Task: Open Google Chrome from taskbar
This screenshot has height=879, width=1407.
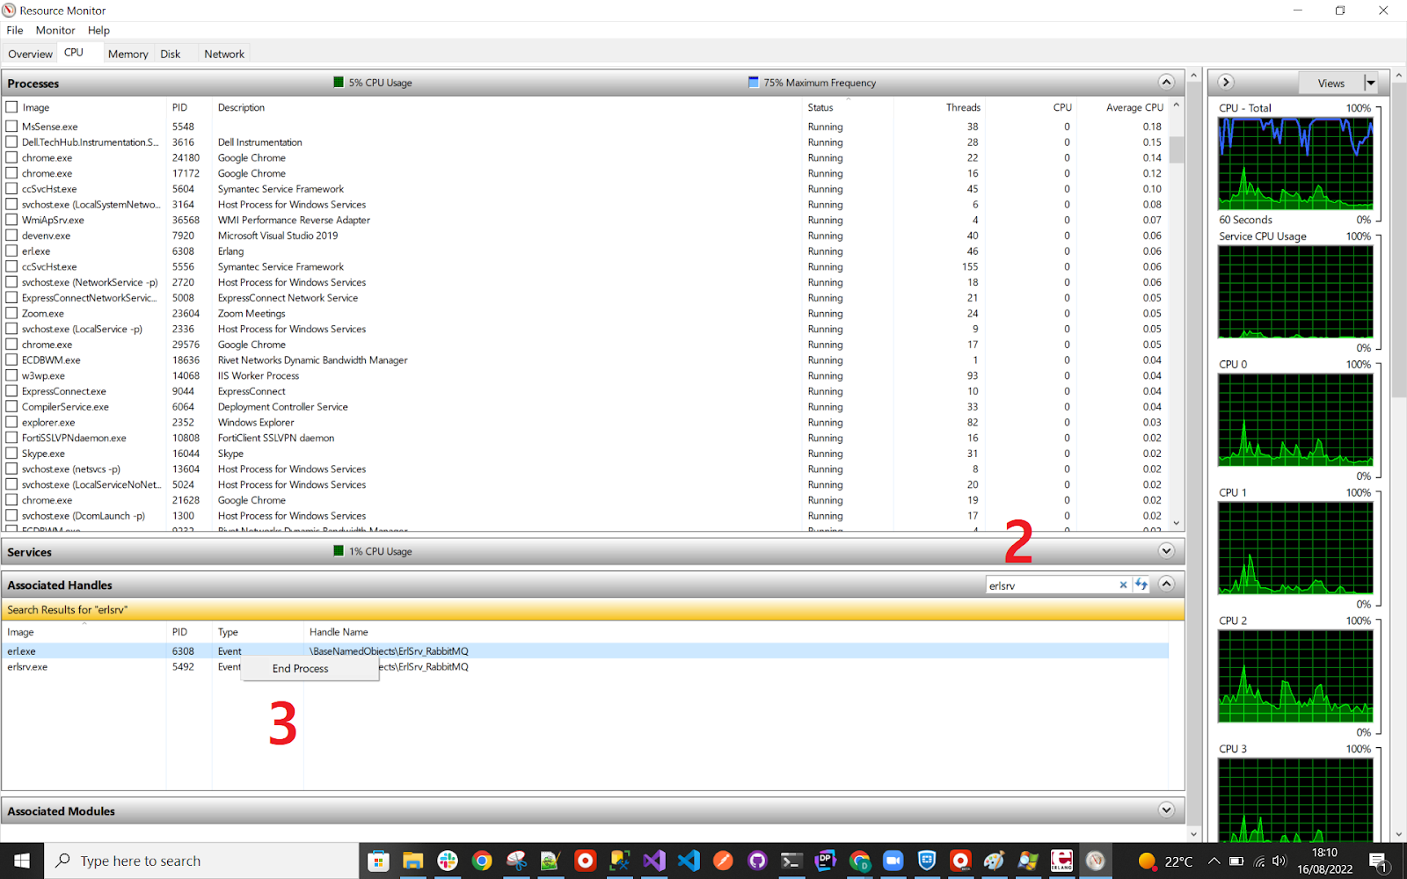Action: [482, 861]
